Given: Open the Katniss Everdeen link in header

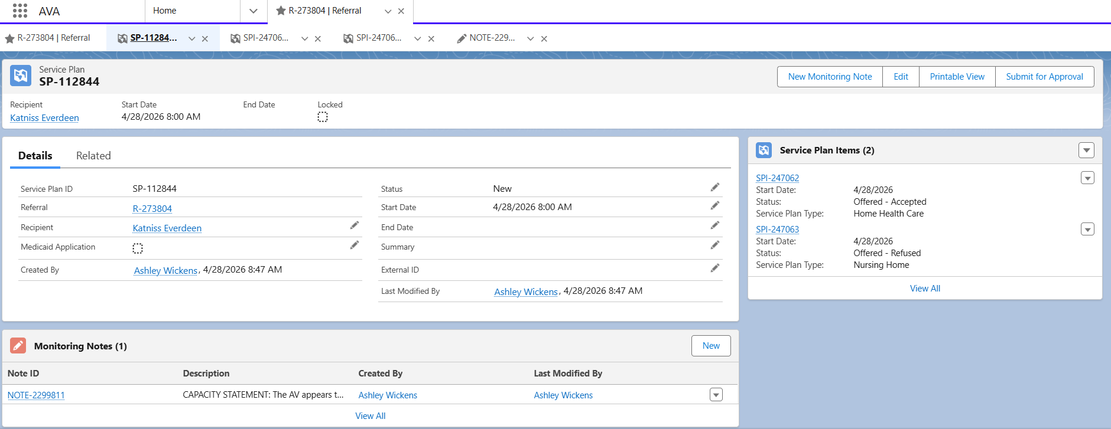Looking at the screenshot, I should pos(44,118).
